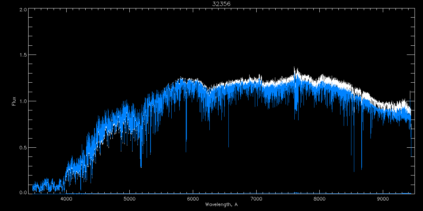This screenshot has height=211, width=423.
Task: Select the 6000 wavelength tick label
Action: (193, 199)
